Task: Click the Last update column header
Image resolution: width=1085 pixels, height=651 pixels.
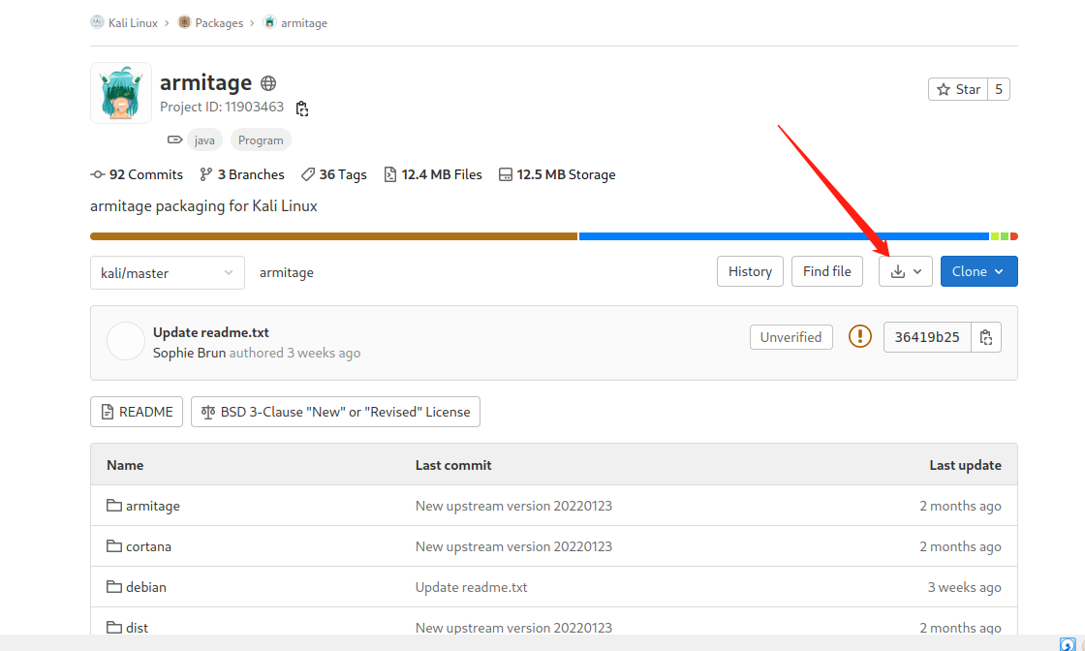Action: pos(965,465)
